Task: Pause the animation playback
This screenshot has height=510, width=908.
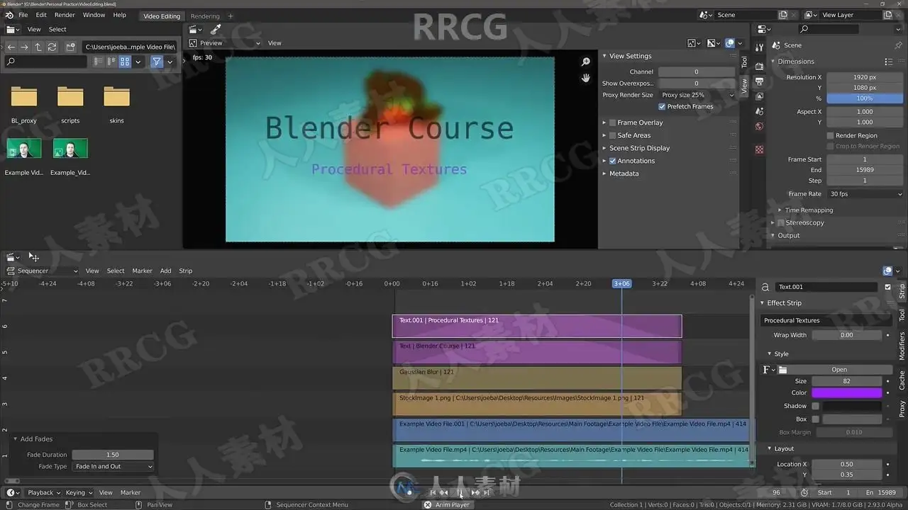Action: 460,493
